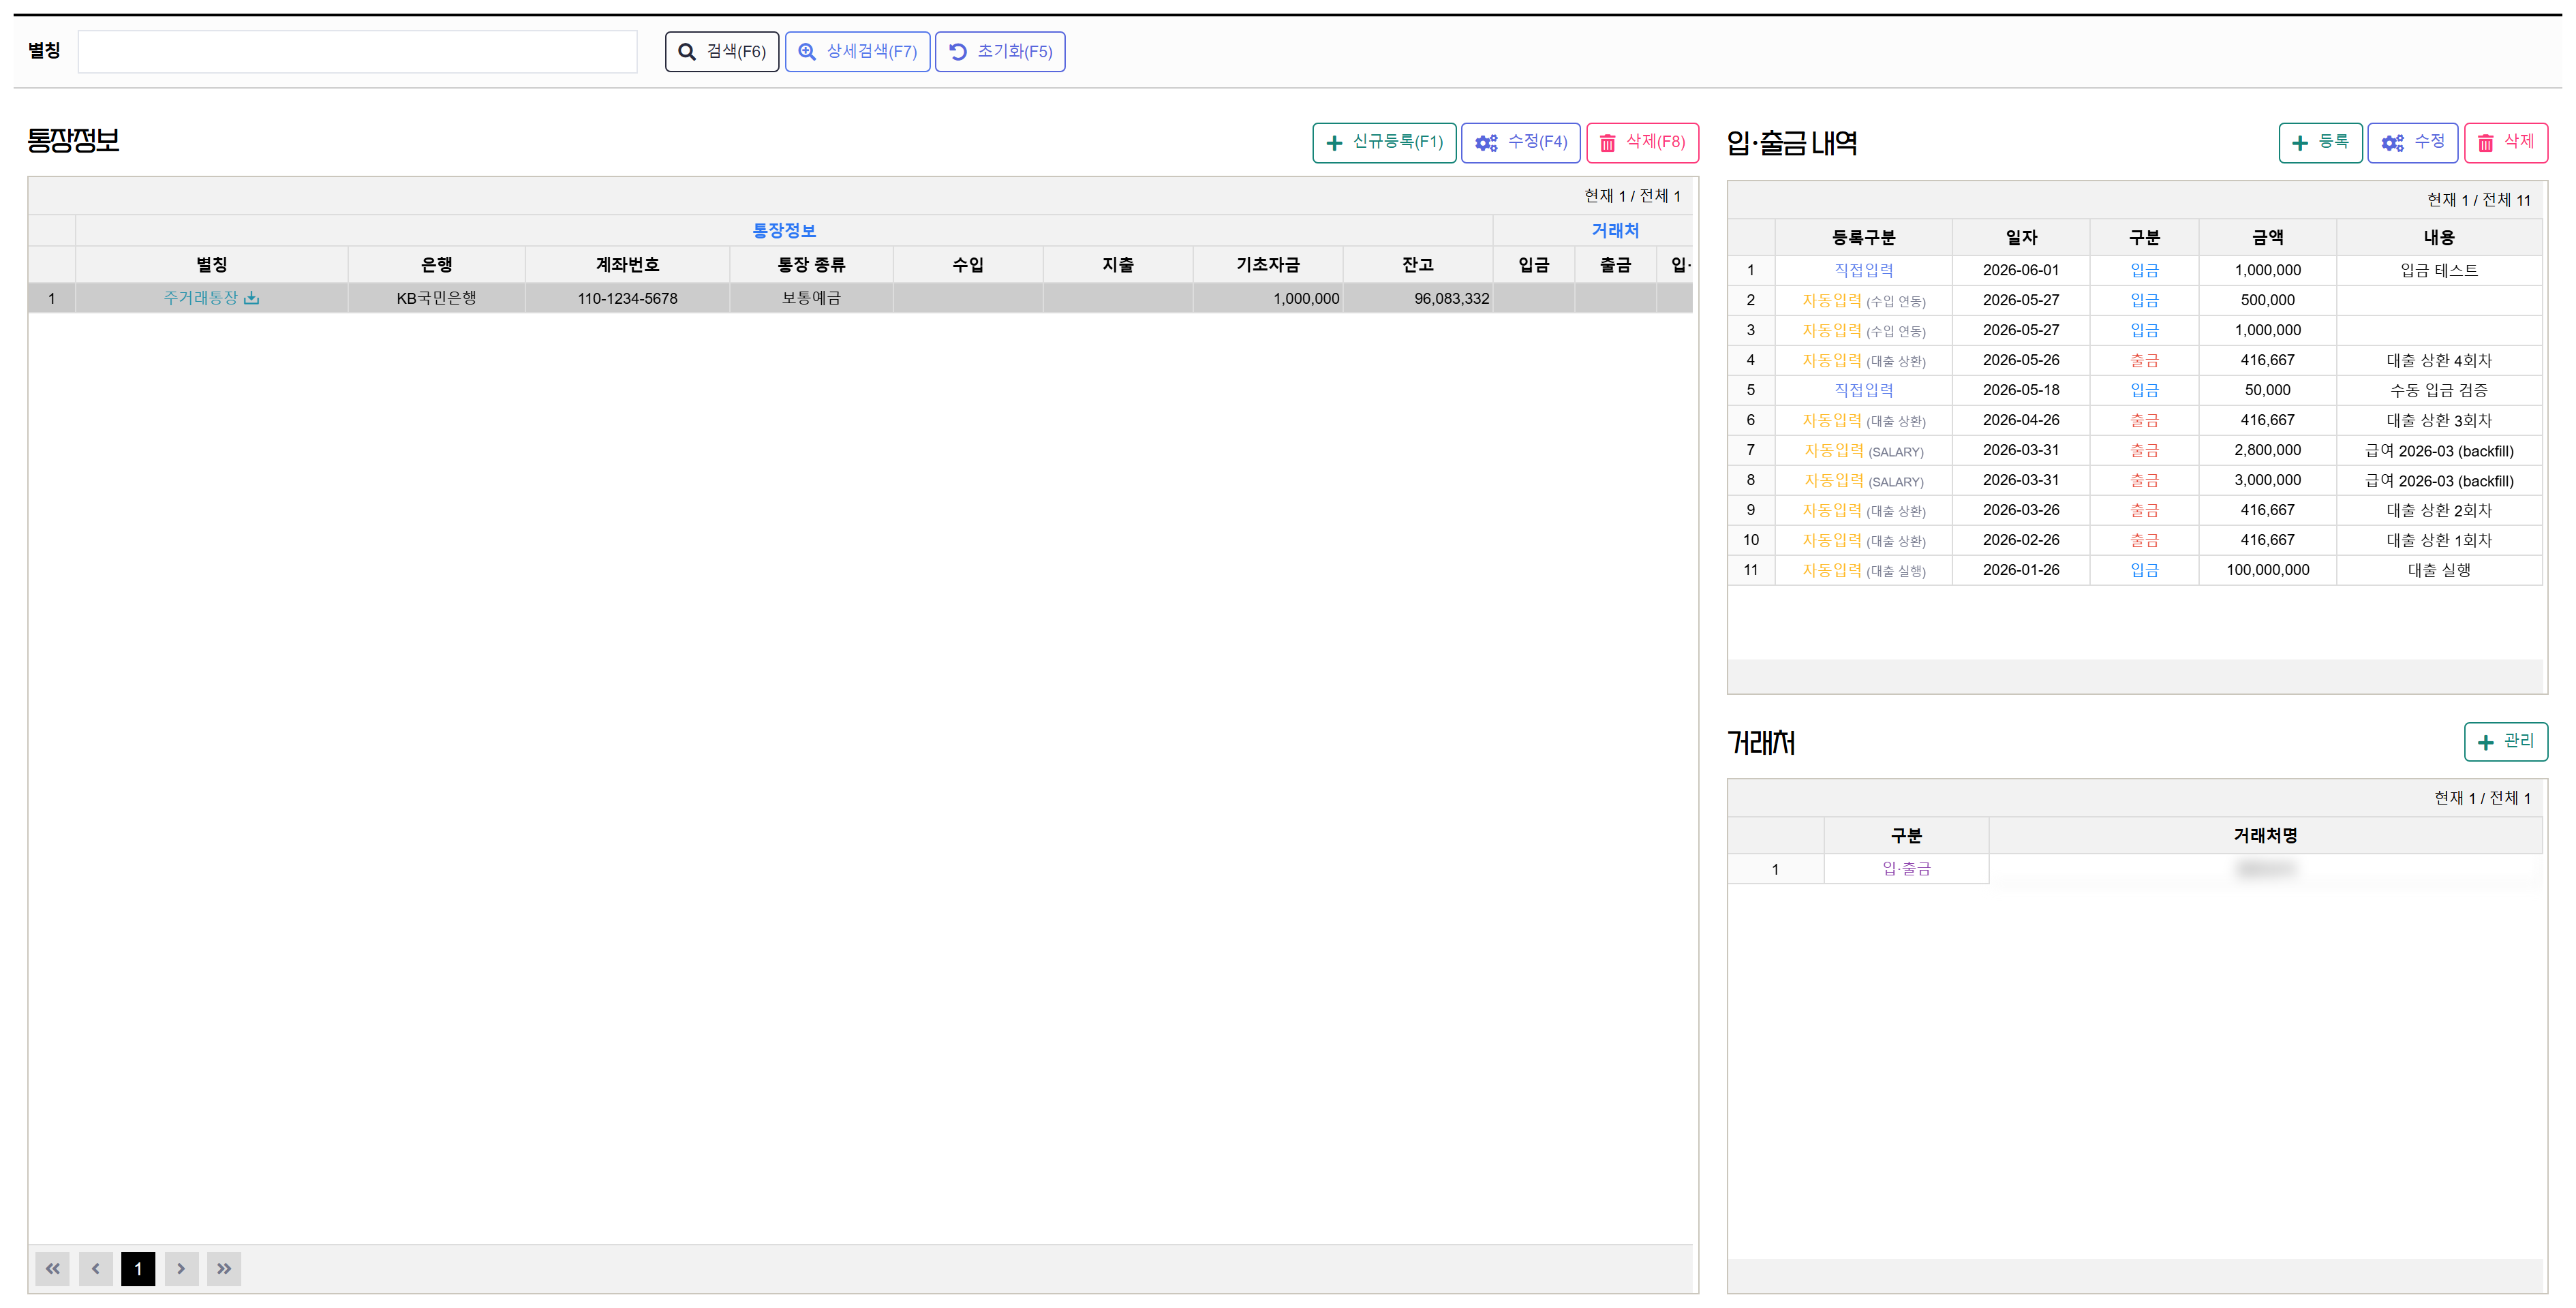Click the 별칭 search input field
The width and height of the screenshot is (2576, 1308).
pos(357,51)
